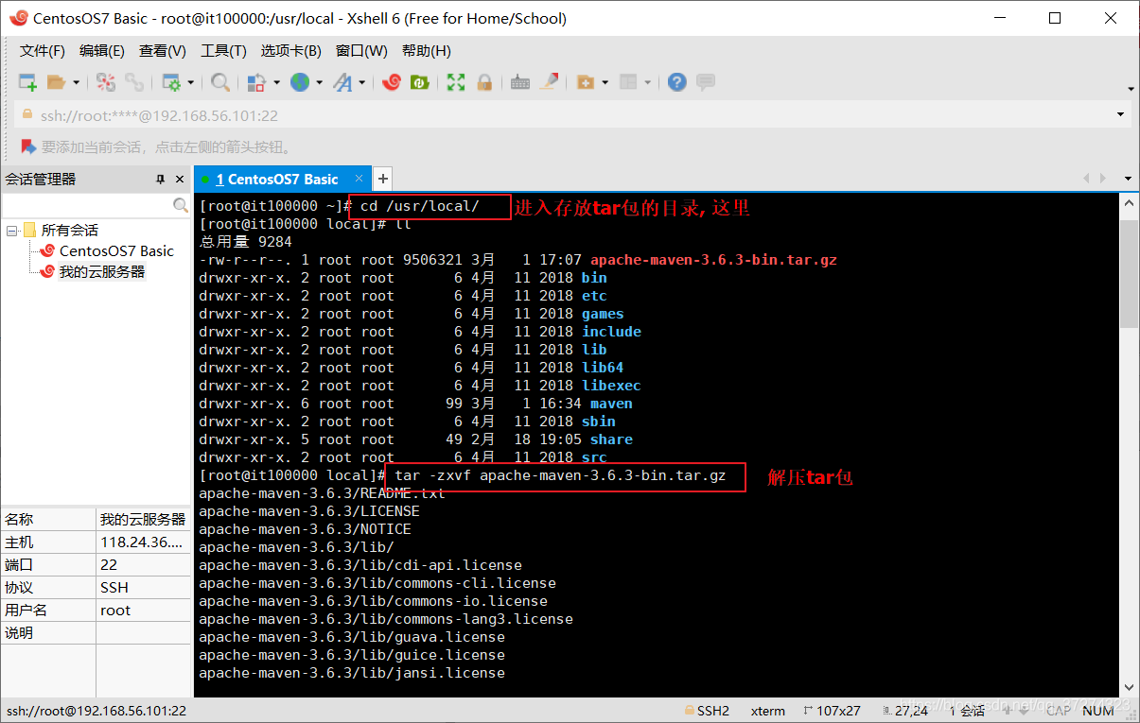
Task: Click the green fullscreen arrows icon
Action: tap(456, 82)
